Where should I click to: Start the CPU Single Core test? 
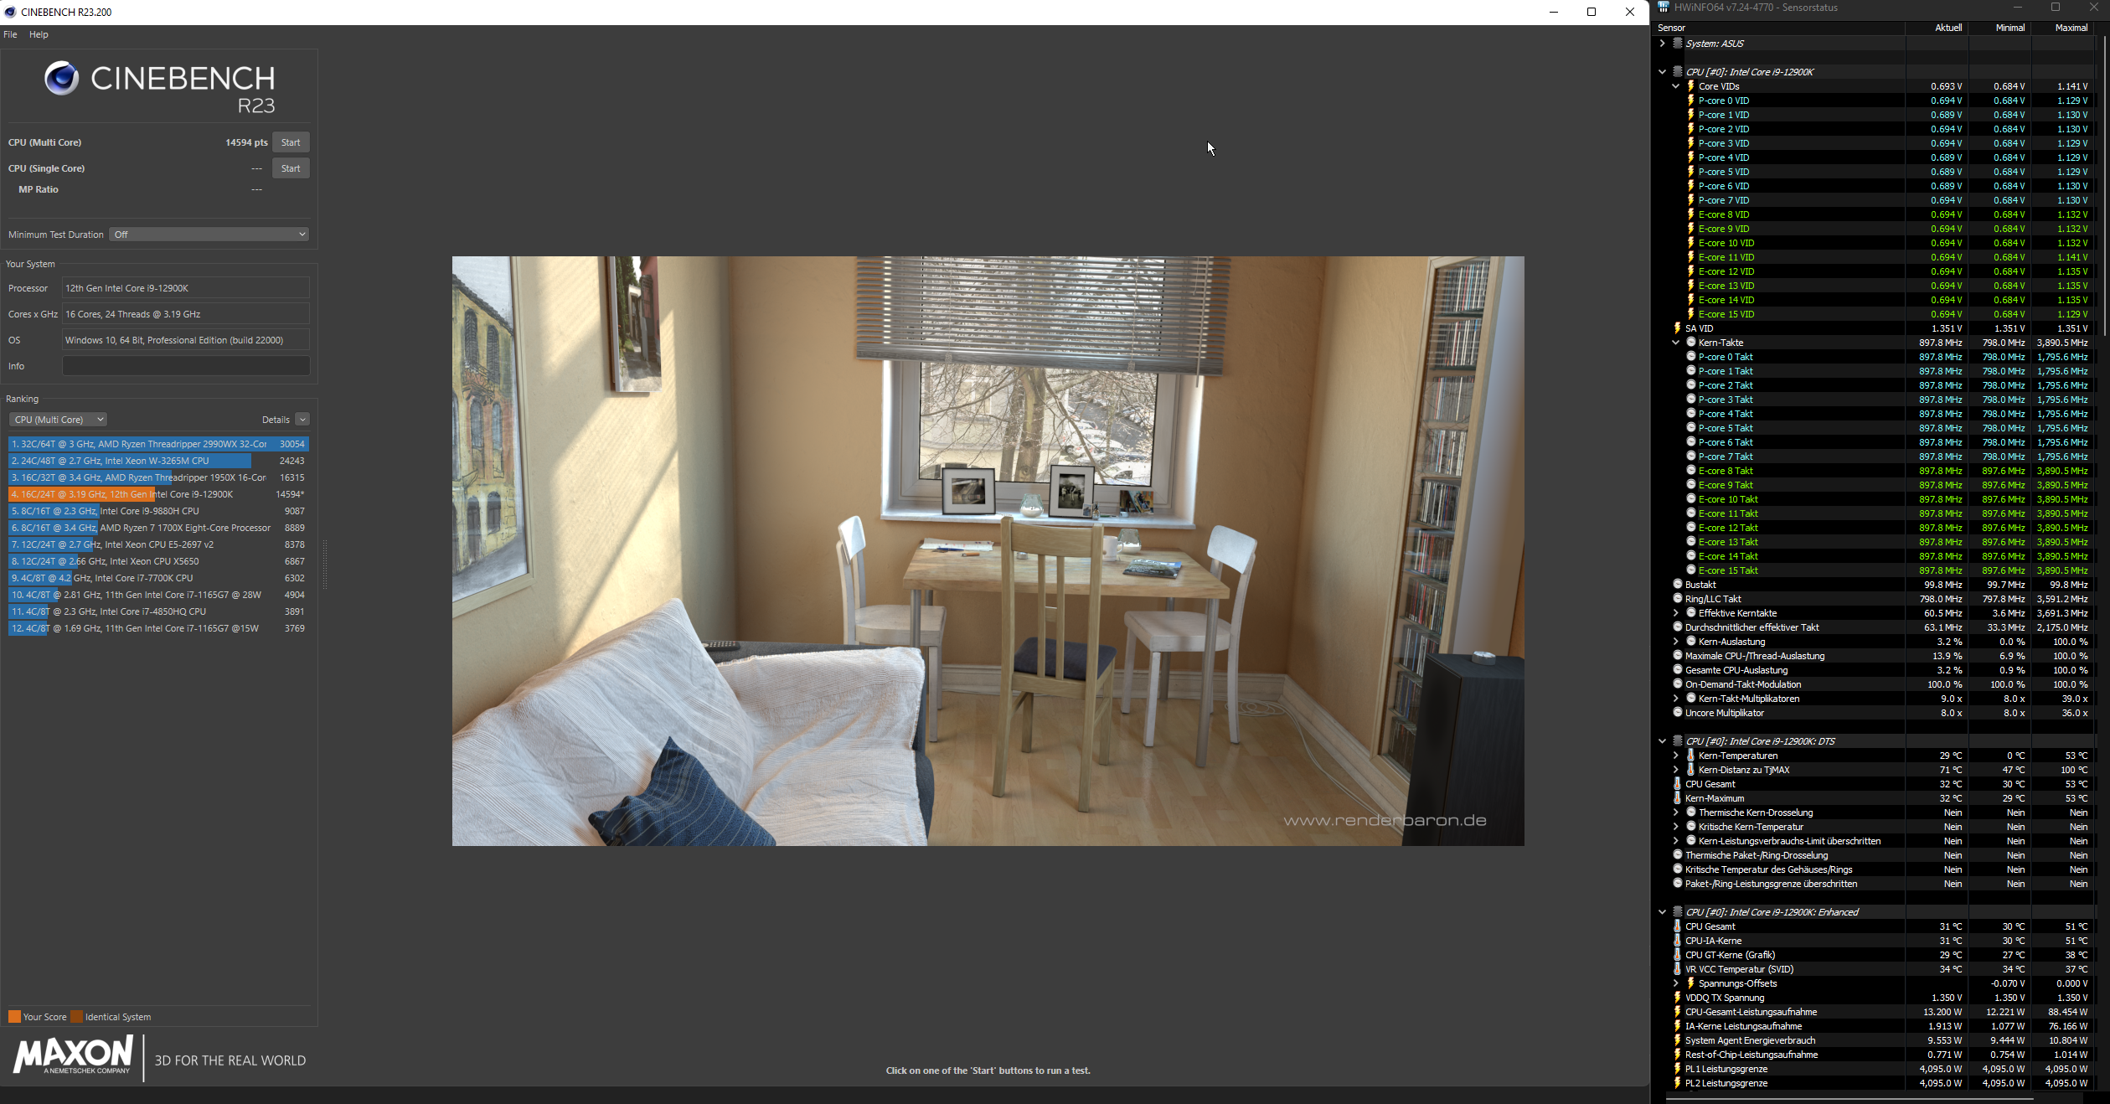pos(291,168)
